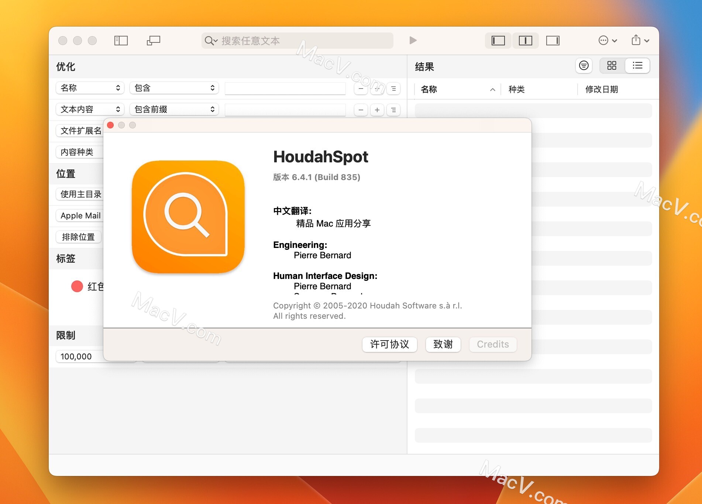
Task: Open the search magnifier options menu
Action: click(x=211, y=41)
